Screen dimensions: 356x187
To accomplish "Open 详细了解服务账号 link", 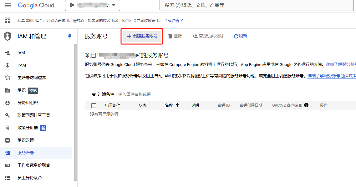I will (x=341, y=65).
